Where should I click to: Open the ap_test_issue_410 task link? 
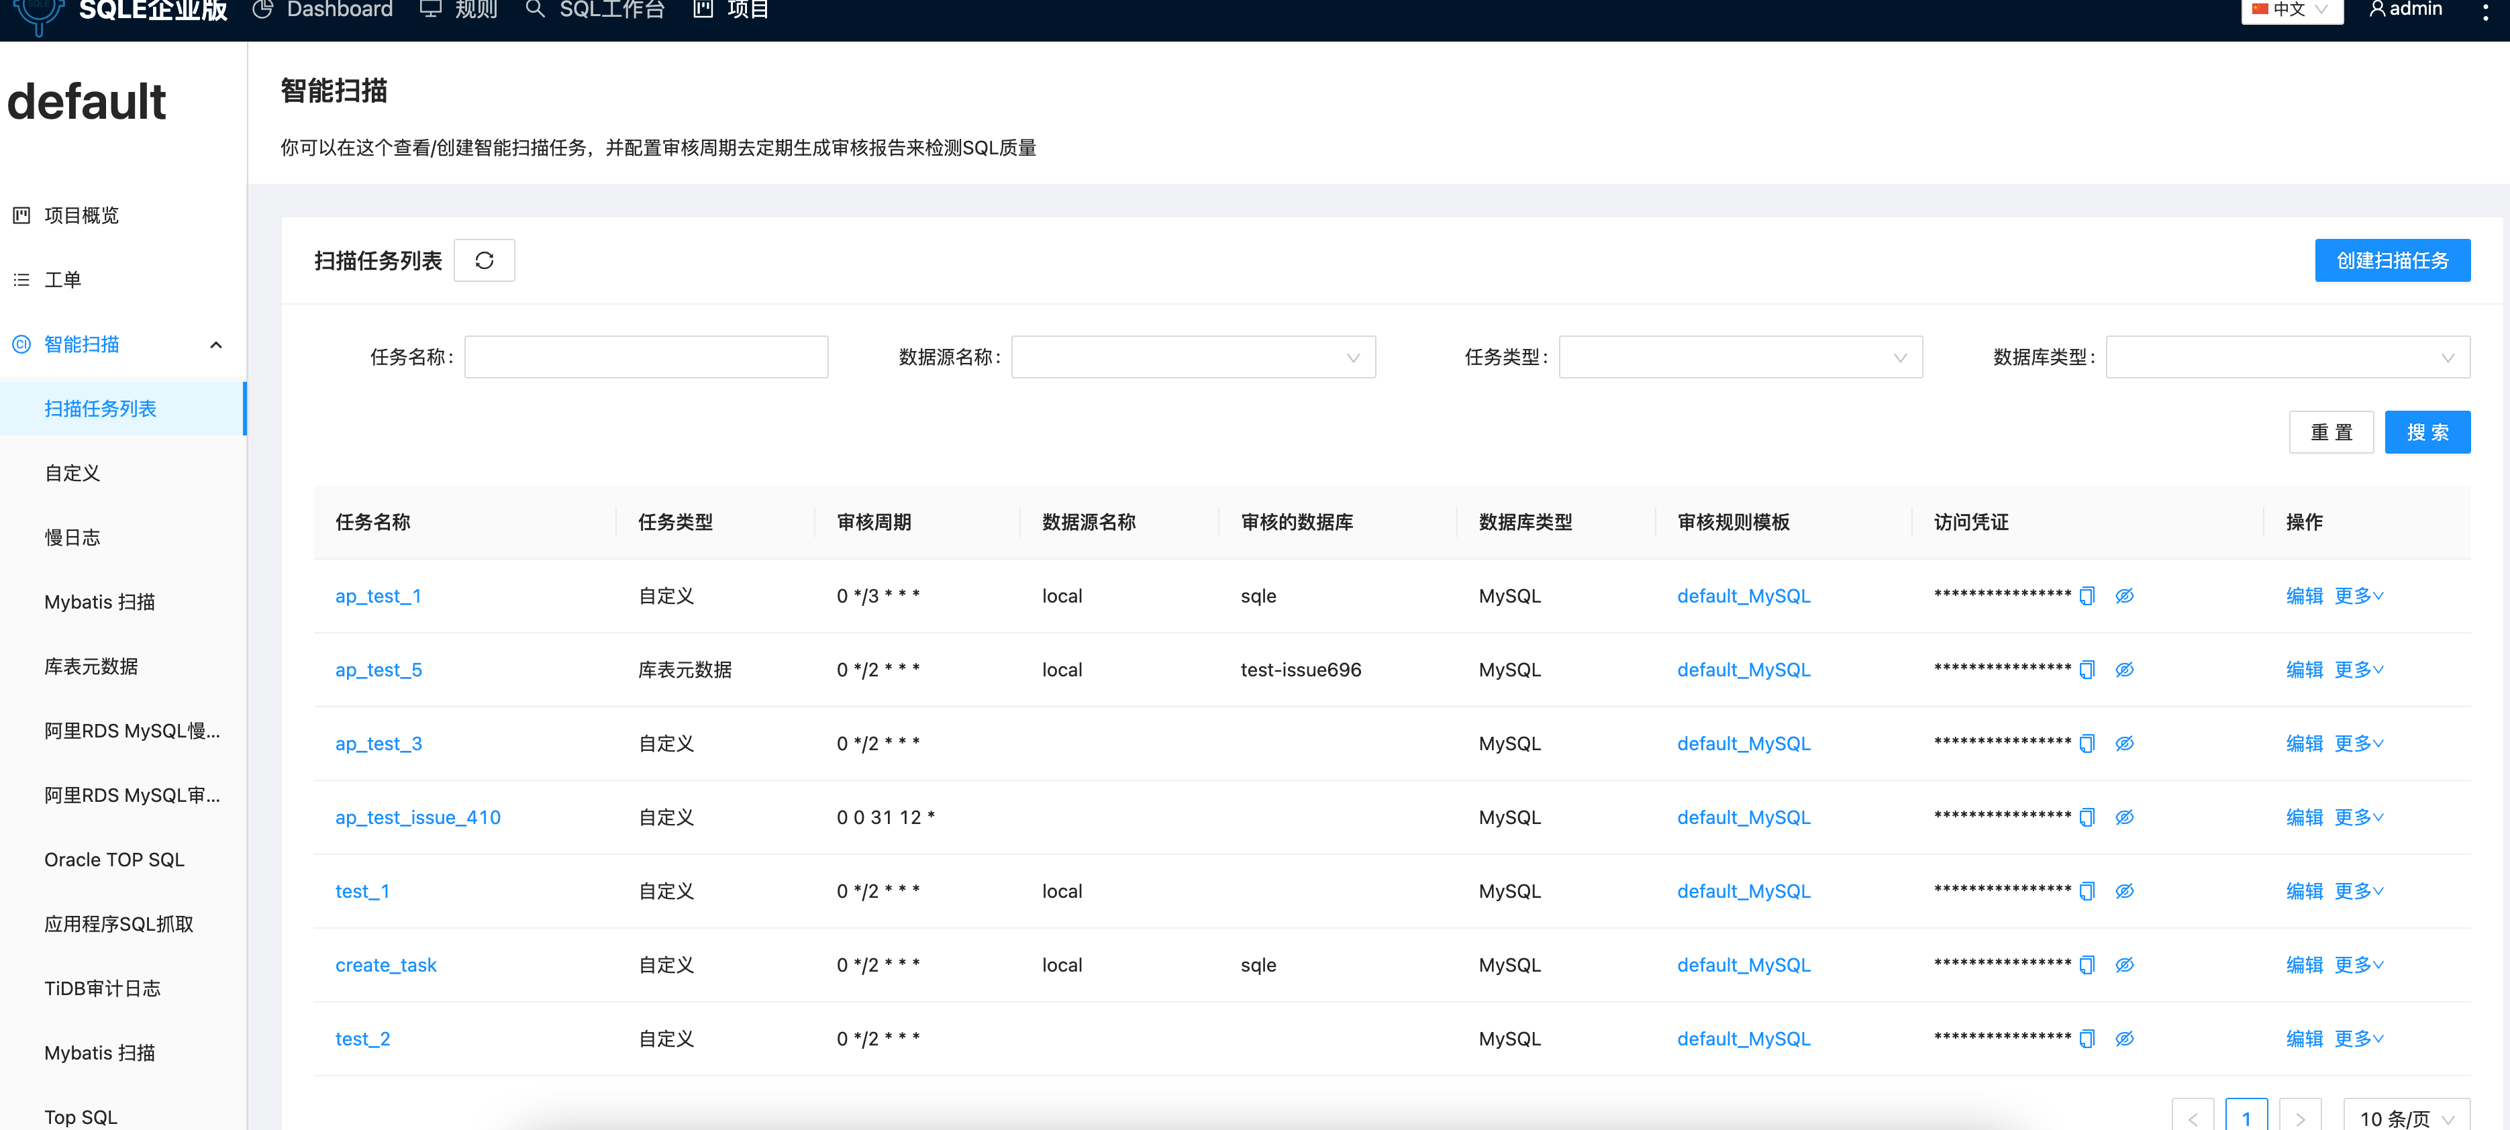pos(417,817)
